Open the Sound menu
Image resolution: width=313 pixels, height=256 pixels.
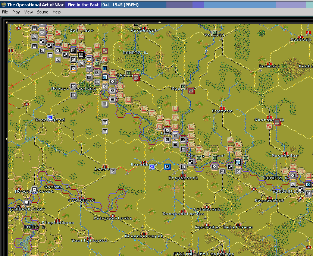click(x=43, y=12)
